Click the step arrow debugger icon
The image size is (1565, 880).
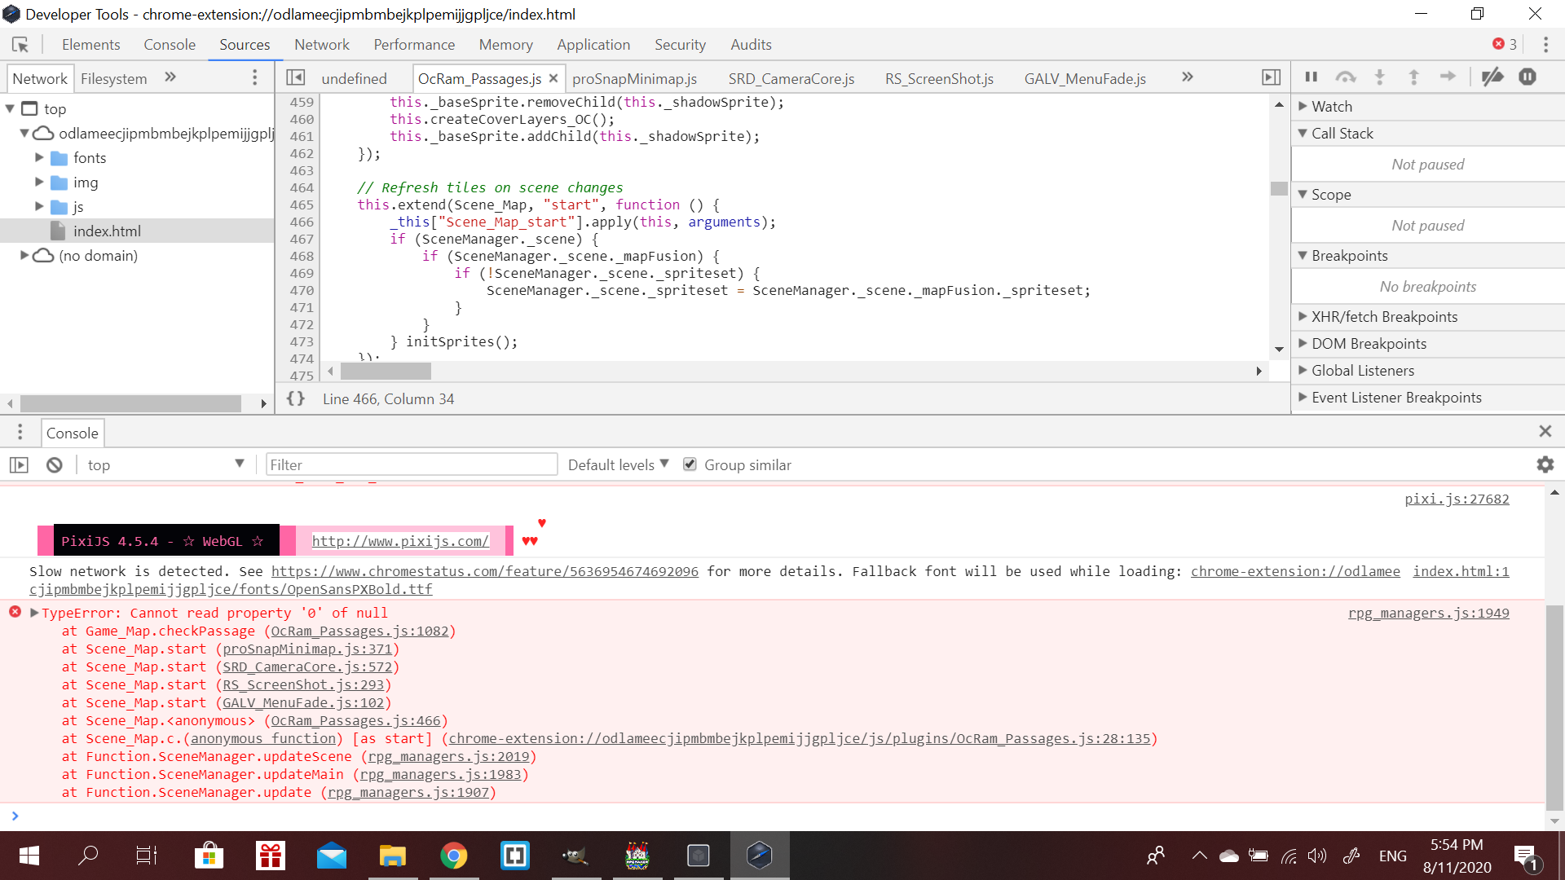[1448, 77]
